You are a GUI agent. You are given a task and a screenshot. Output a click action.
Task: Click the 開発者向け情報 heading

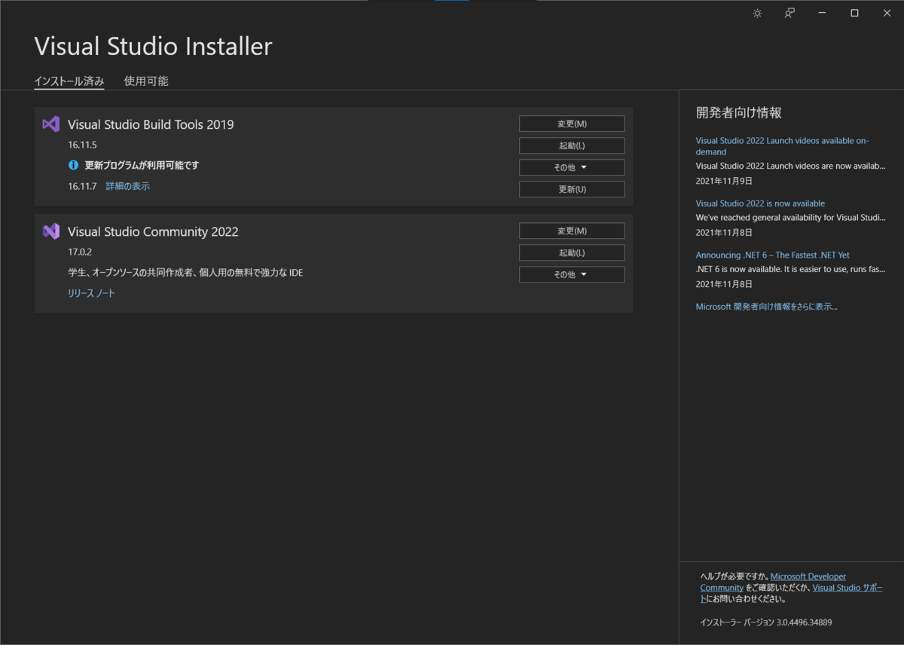[x=738, y=113]
